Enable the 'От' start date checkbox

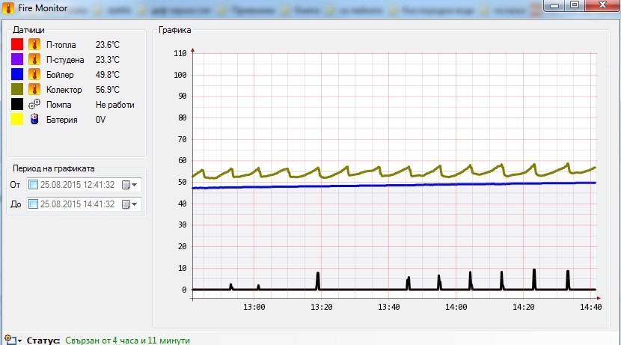(x=33, y=185)
